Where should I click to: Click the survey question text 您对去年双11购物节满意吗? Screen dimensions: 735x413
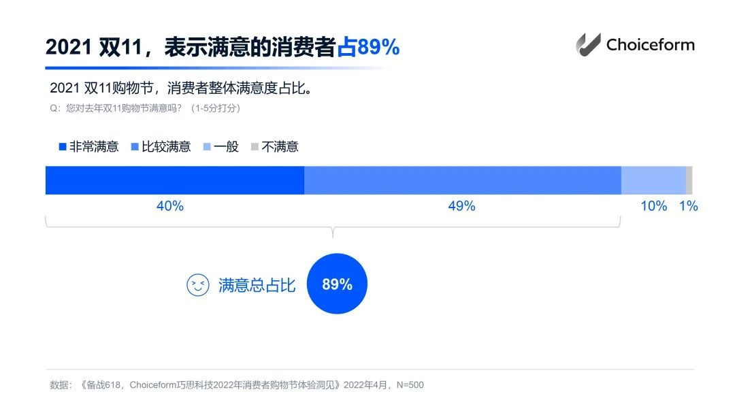coord(124,108)
